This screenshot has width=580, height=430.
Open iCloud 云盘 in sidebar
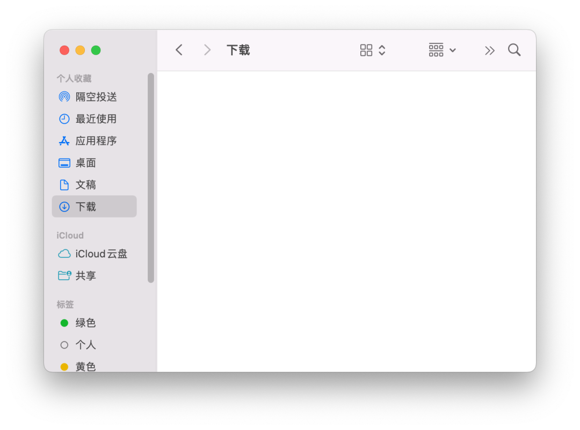(x=95, y=254)
